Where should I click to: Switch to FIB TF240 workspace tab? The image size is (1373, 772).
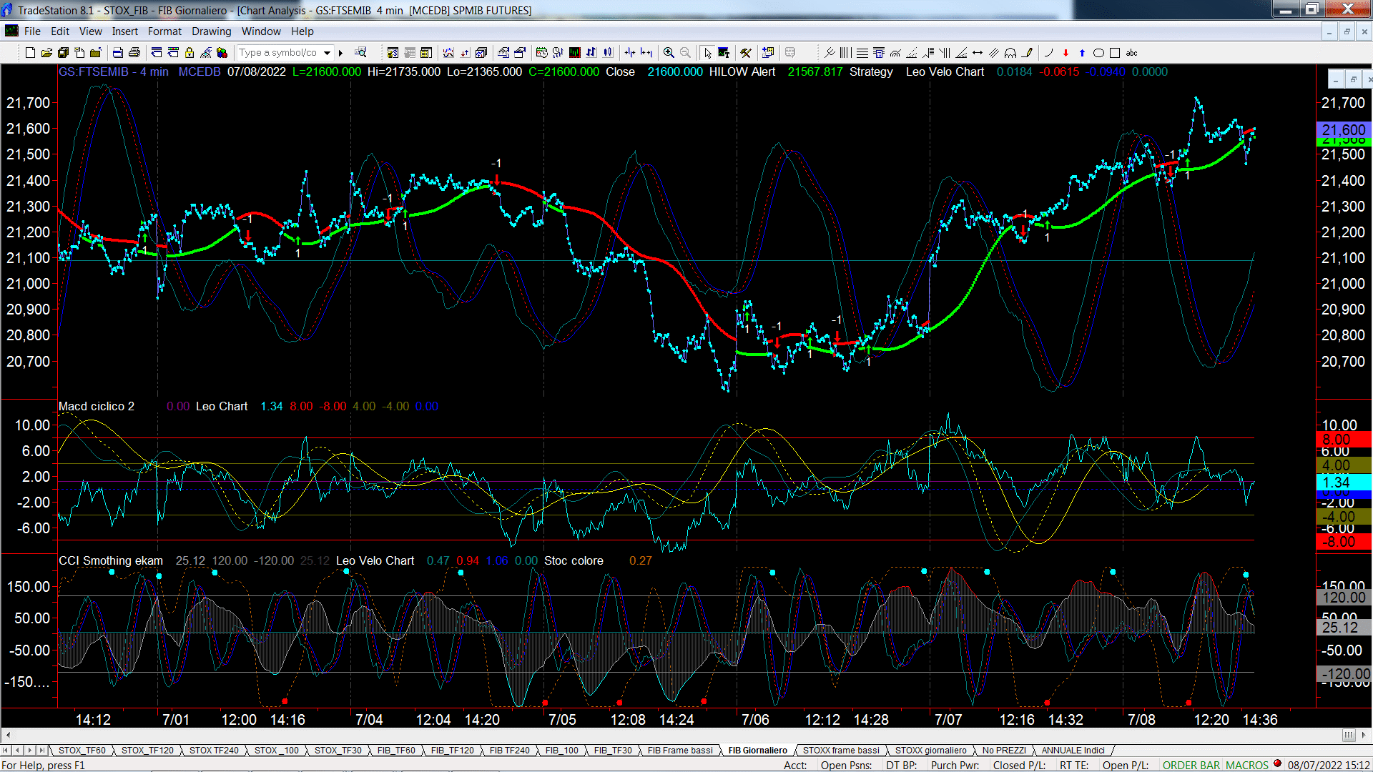click(x=509, y=750)
